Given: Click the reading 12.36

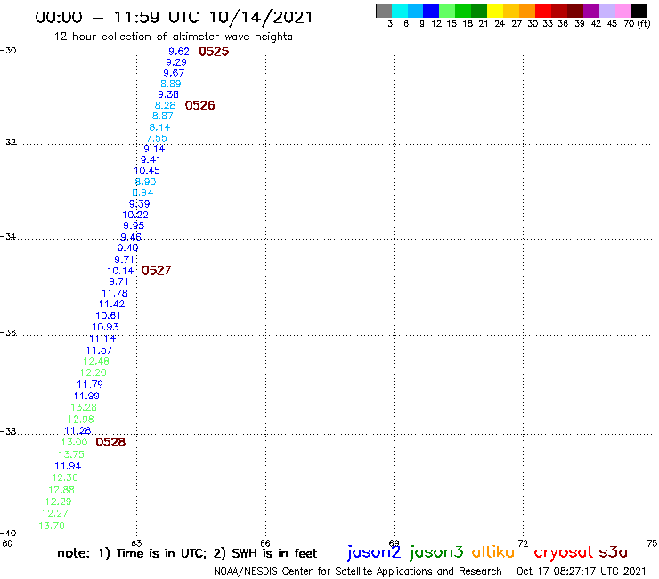Looking at the screenshot, I should (x=65, y=478).
